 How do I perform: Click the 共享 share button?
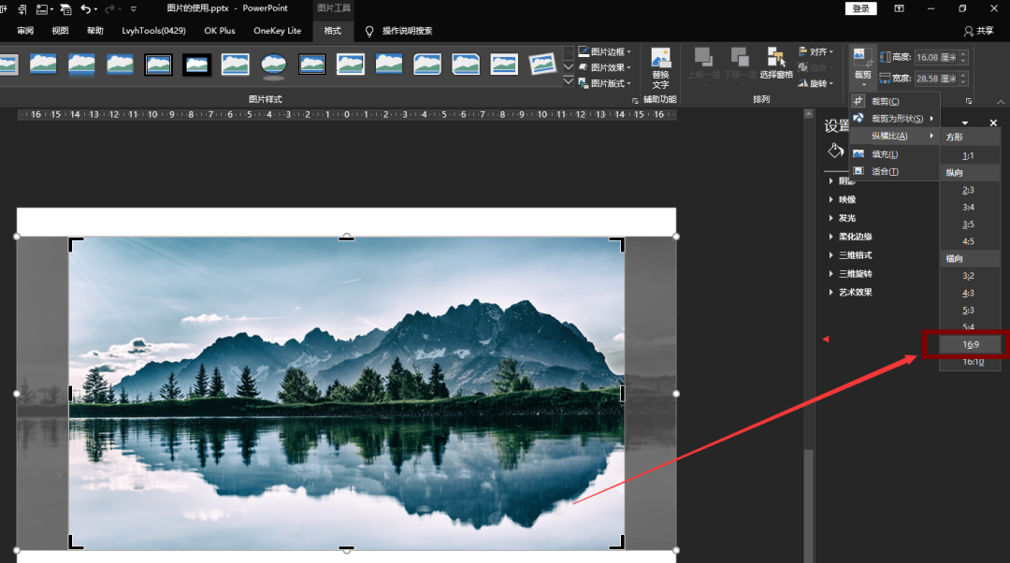[978, 31]
